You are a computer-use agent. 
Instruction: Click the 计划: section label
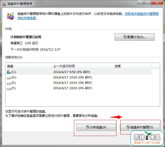(x=8, y=29)
